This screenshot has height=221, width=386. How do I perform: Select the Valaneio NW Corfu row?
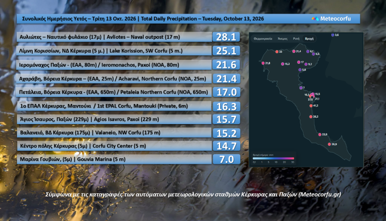pyautogui.click(x=114, y=133)
